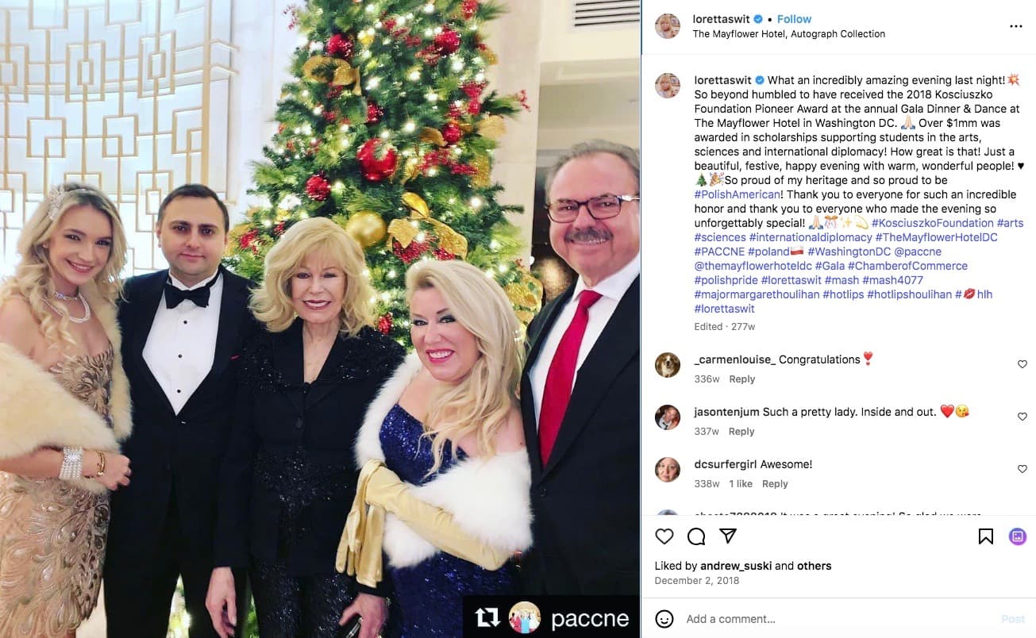Focus the Add a comment field
The image size is (1036, 638).
(x=838, y=619)
